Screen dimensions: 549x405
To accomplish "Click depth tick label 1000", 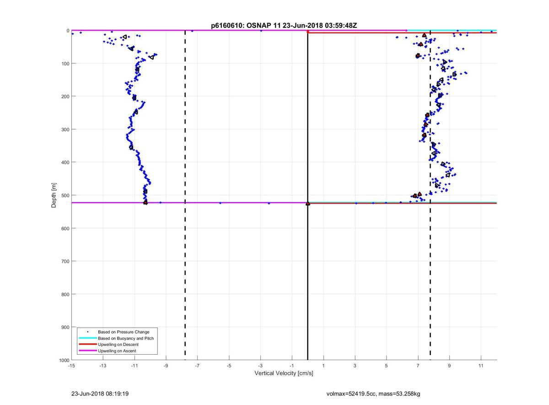I will click(x=64, y=360).
